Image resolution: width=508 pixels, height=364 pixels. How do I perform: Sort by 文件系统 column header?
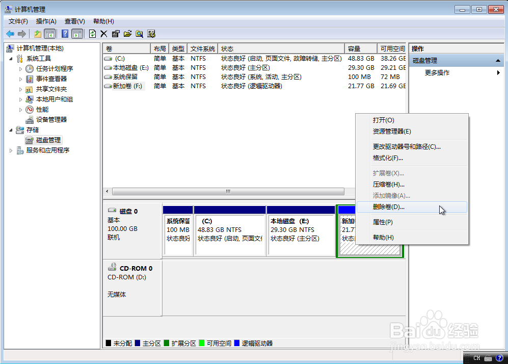tap(202, 48)
